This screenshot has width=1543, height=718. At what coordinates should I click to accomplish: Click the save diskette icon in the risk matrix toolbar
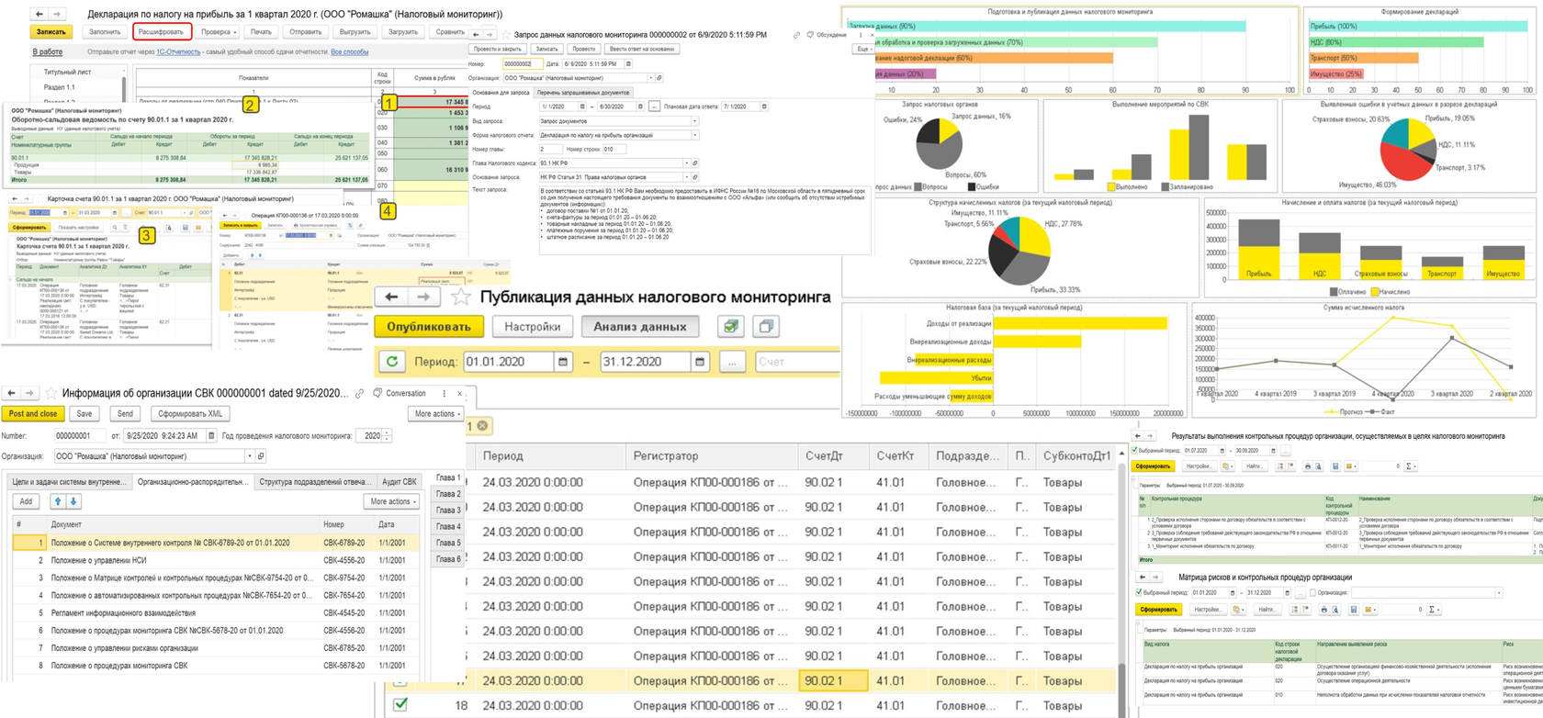(1353, 610)
